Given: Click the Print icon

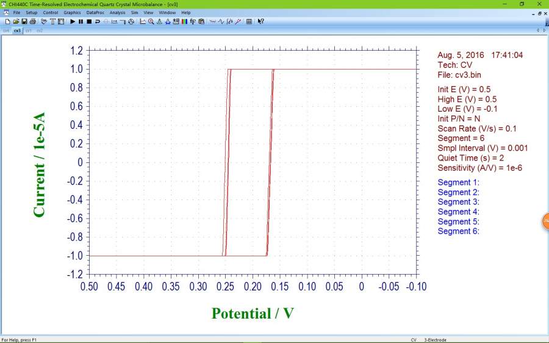Looking at the screenshot, I should tap(33, 21).
